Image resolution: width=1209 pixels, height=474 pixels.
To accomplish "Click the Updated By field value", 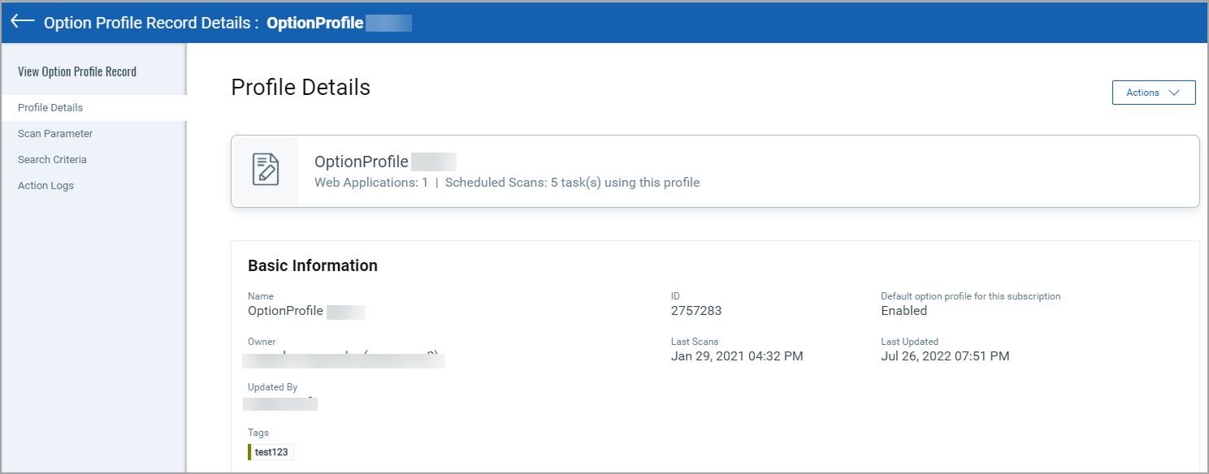I will pos(280,403).
